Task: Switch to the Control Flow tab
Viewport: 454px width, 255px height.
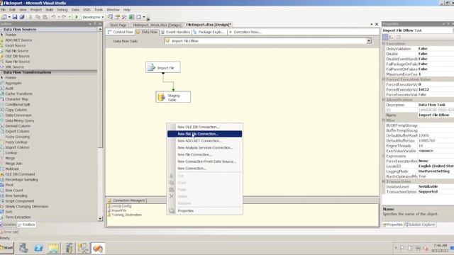Action: 121,32
